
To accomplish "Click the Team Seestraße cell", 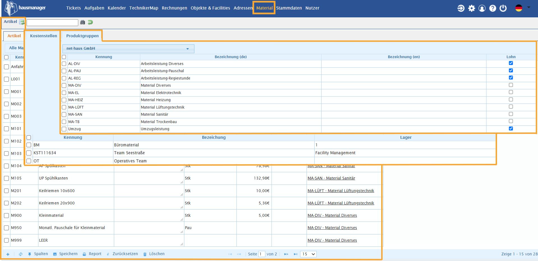I will pyautogui.click(x=214, y=153).
